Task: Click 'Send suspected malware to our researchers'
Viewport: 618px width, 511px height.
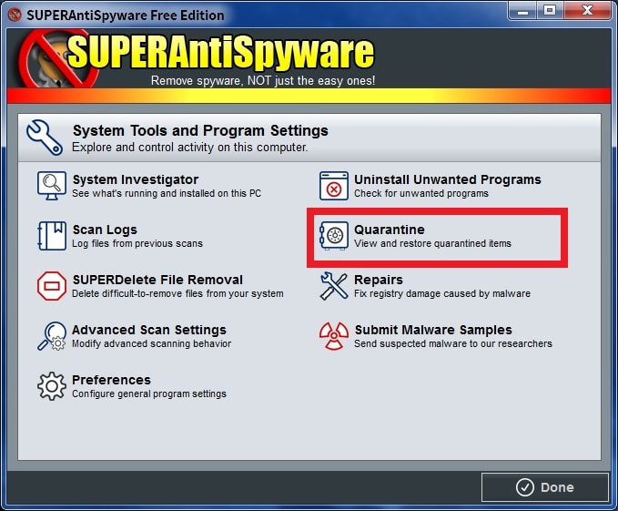Action: pos(453,343)
